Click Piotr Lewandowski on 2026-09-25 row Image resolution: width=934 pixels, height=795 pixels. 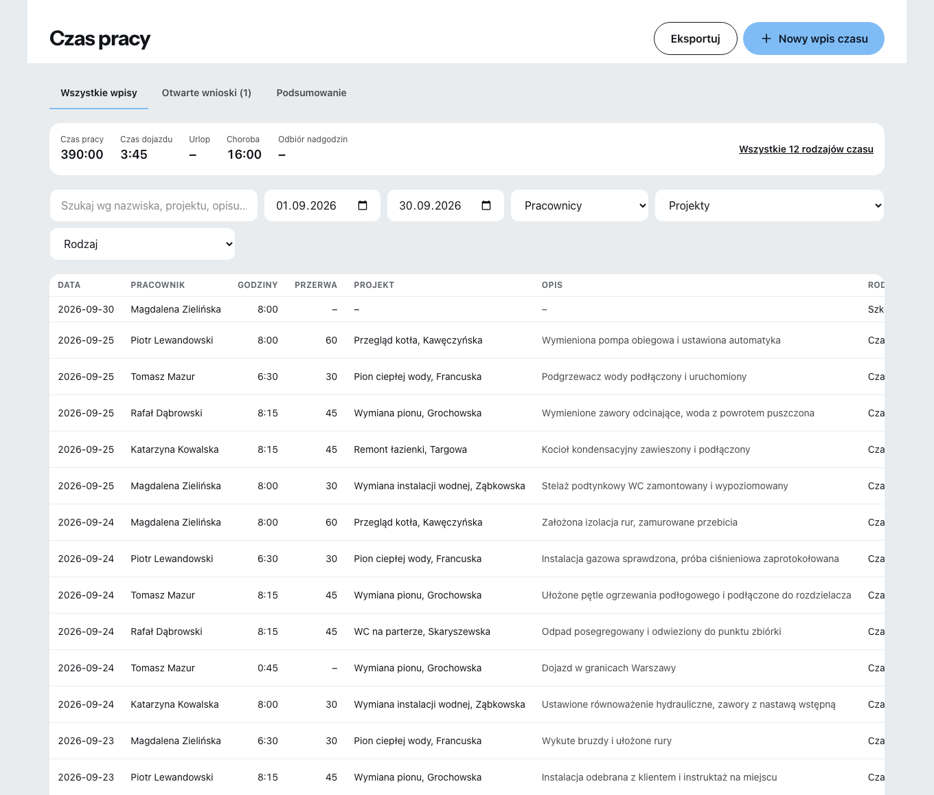point(172,340)
